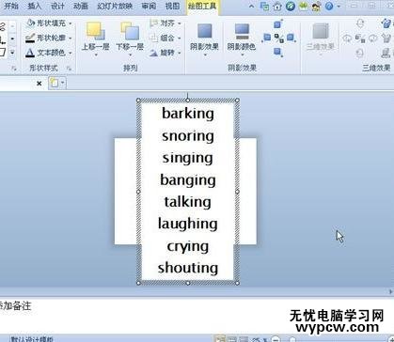The width and height of the screenshot is (394, 342).
Task: Click the new document tab icon
Action: (x=55, y=83)
